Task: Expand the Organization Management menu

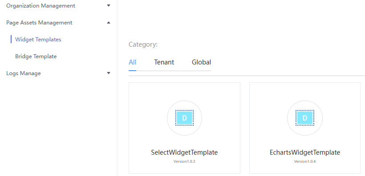Action: (58, 6)
